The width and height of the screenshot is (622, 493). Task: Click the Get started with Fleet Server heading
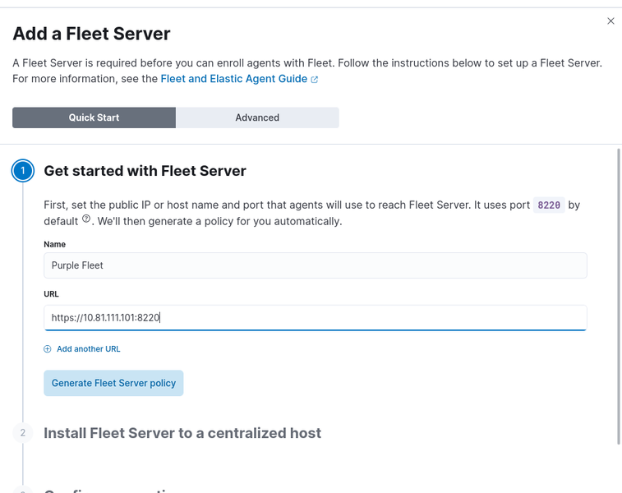coord(145,171)
